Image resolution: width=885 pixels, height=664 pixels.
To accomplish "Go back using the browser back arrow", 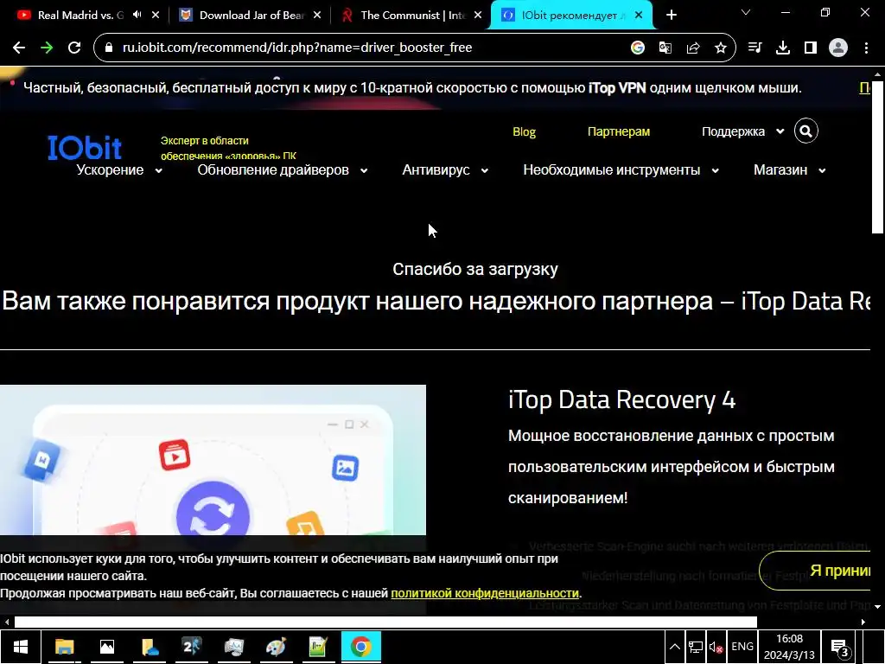I will 19,48.
